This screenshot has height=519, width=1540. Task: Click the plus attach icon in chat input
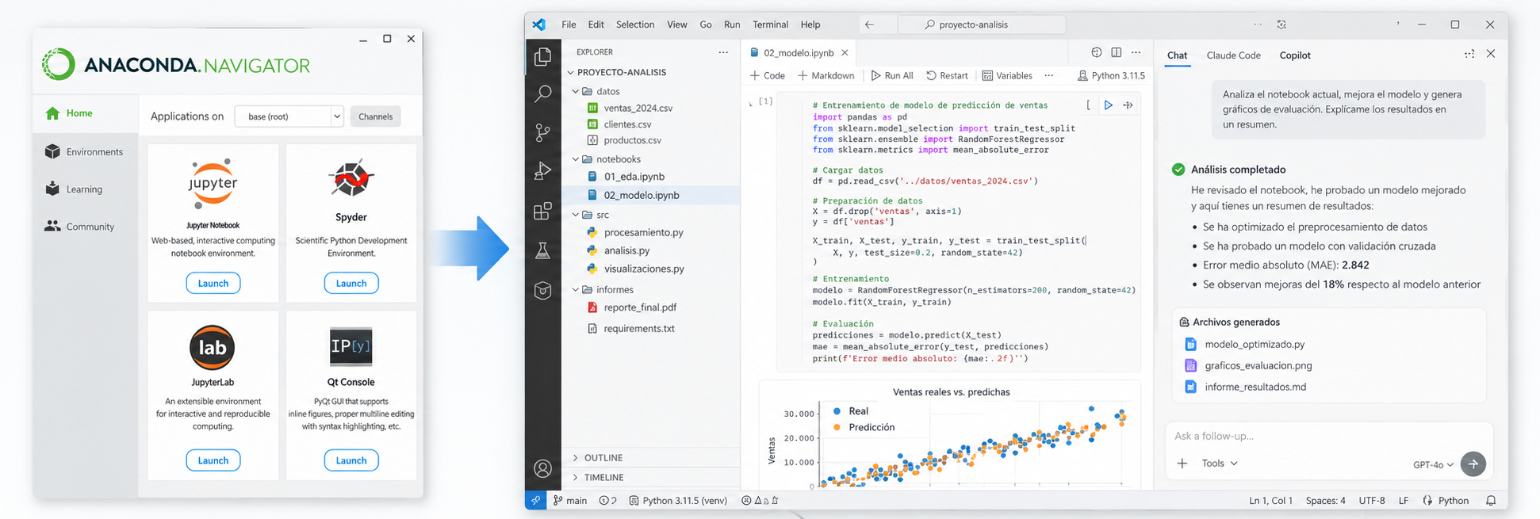tap(1182, 464)
